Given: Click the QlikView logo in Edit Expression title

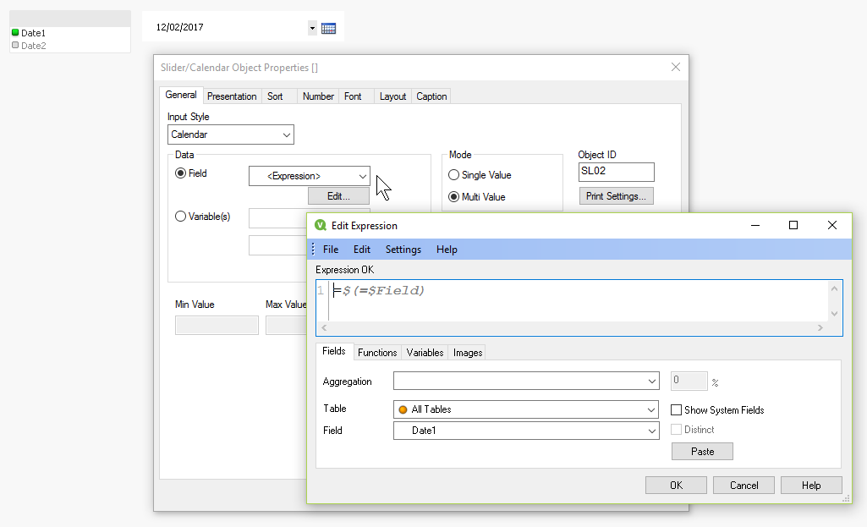Looking at the screenshot, I should (321, 226).
